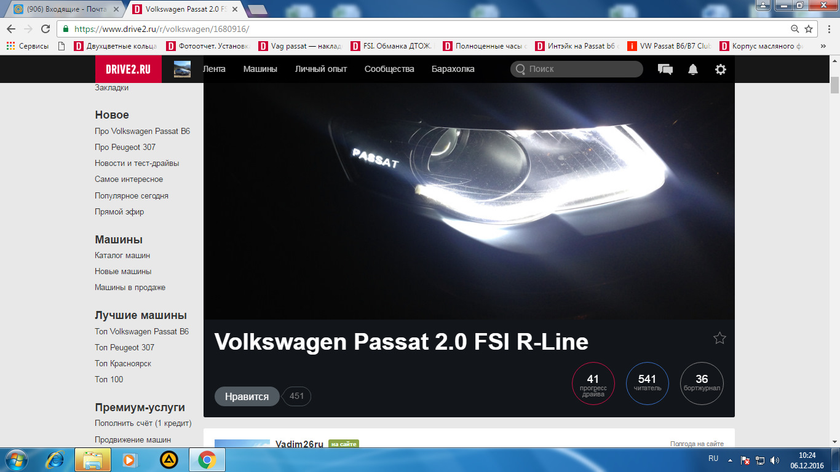The width and height of the screenshot is (840, 472).
Task: Click the page vertical scrollbar thumb
Action: [834, 85]
